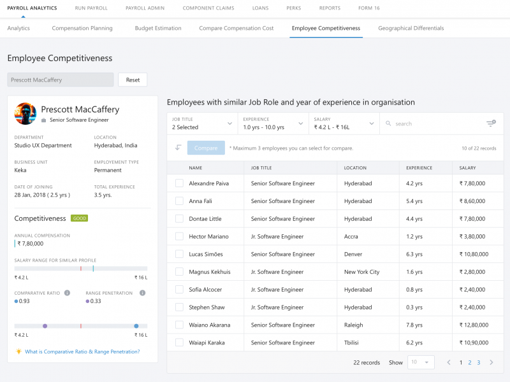Open the table filter settings icon
This screenshot has width=510, height=382.
tap(491, 123)
